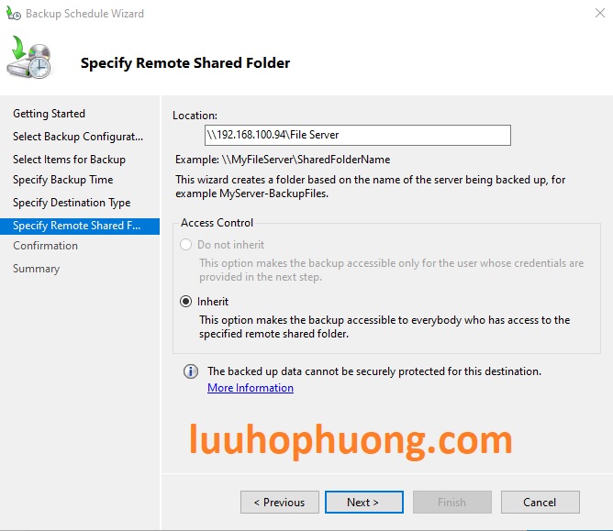This screenshot has width=613, height=531.
Task: Click the information icon beside the security warning
Action: coord(191,371)
